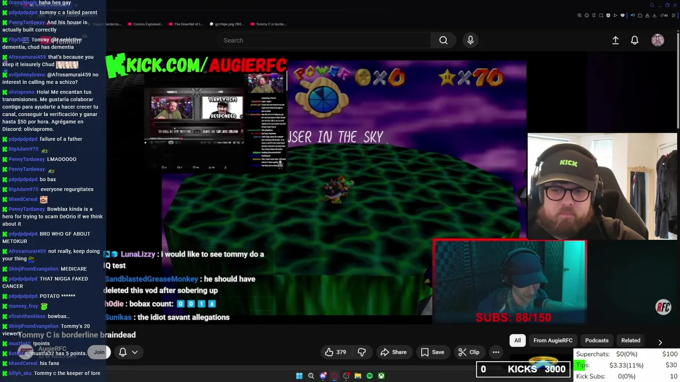
Task: Open the AI assistant toolbar icon
Action: coord(664,15)
